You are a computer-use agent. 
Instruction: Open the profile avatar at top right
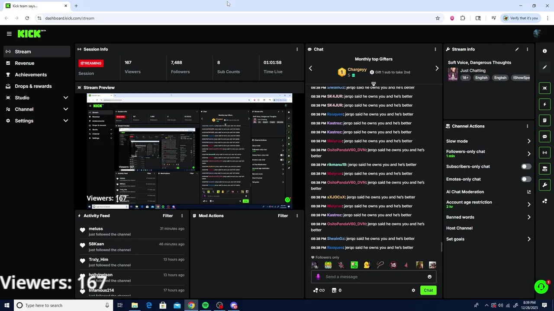coord(538,34)
